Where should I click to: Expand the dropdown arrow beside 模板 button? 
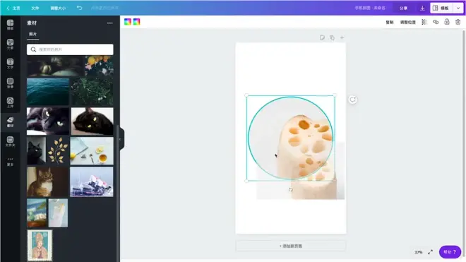tap(458, 8)
